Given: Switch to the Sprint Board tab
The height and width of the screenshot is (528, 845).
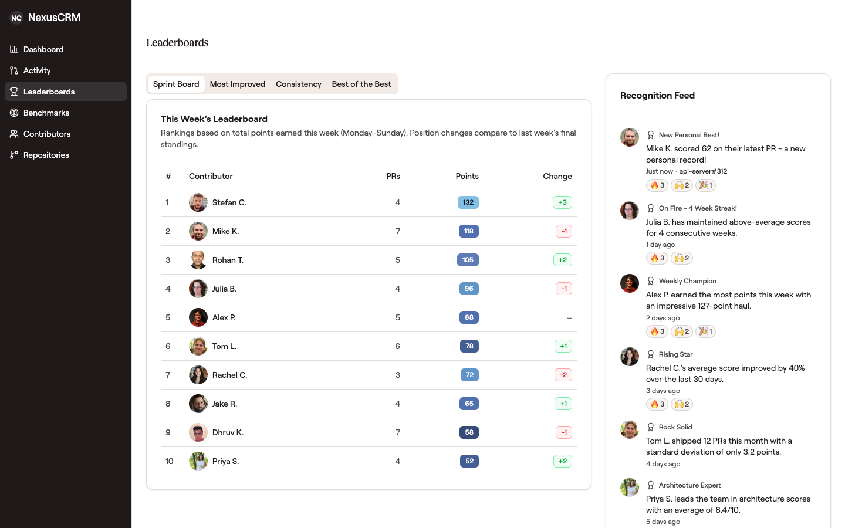Looking at the screenshot, I should point(176,84).
